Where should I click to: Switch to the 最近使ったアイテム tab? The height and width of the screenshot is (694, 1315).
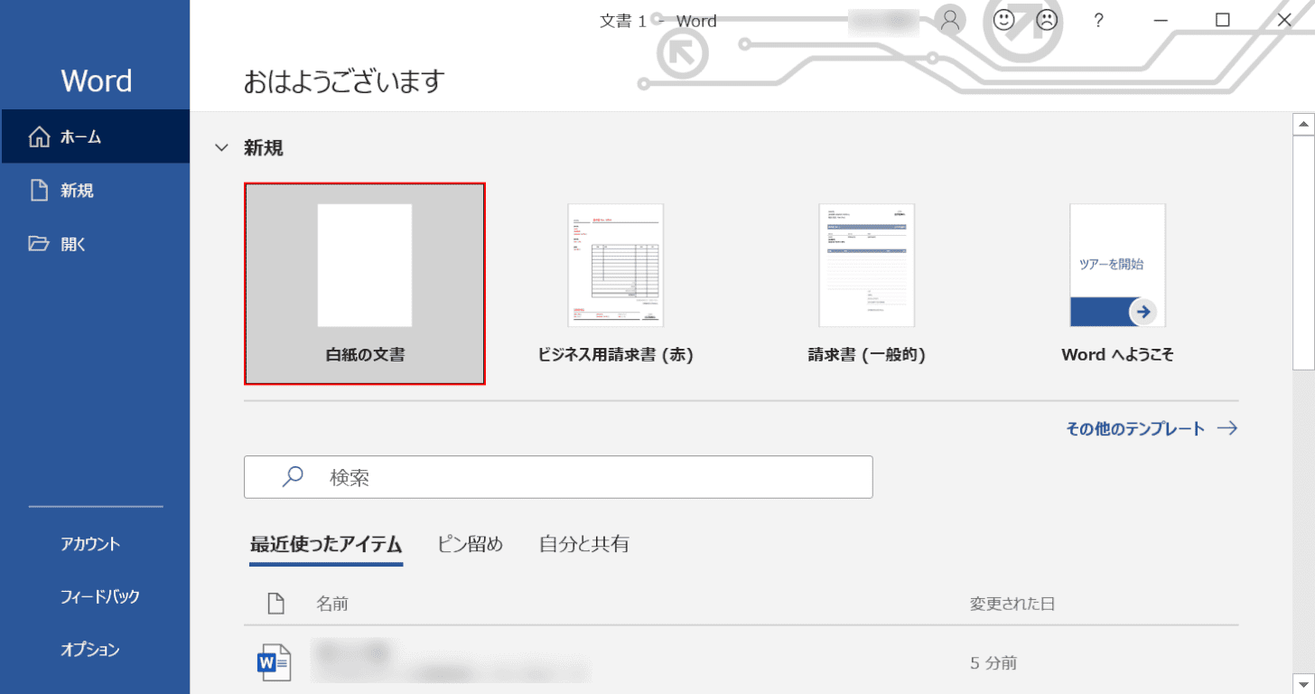(326, 545)
